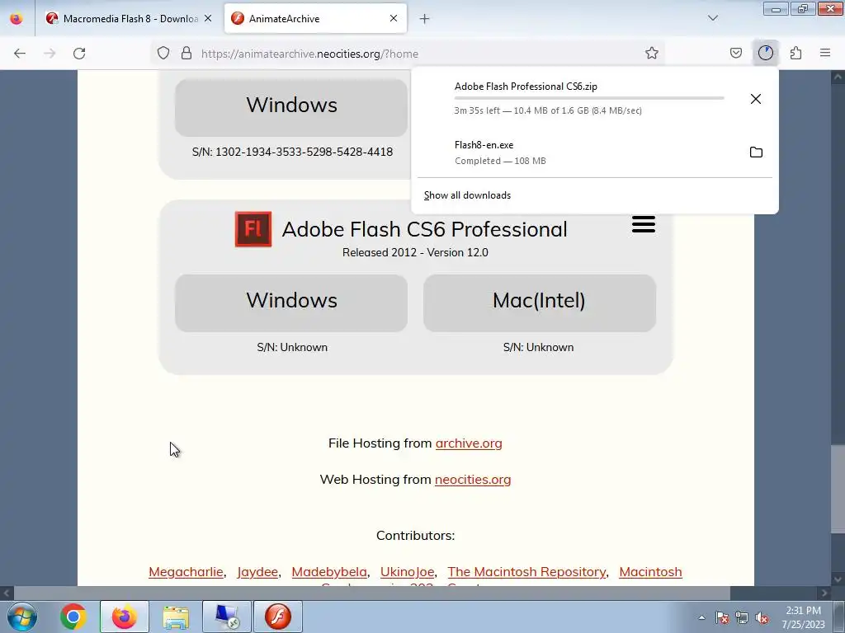Reload the current page
The height and width of the screenshot is (633, 845).
79,54
